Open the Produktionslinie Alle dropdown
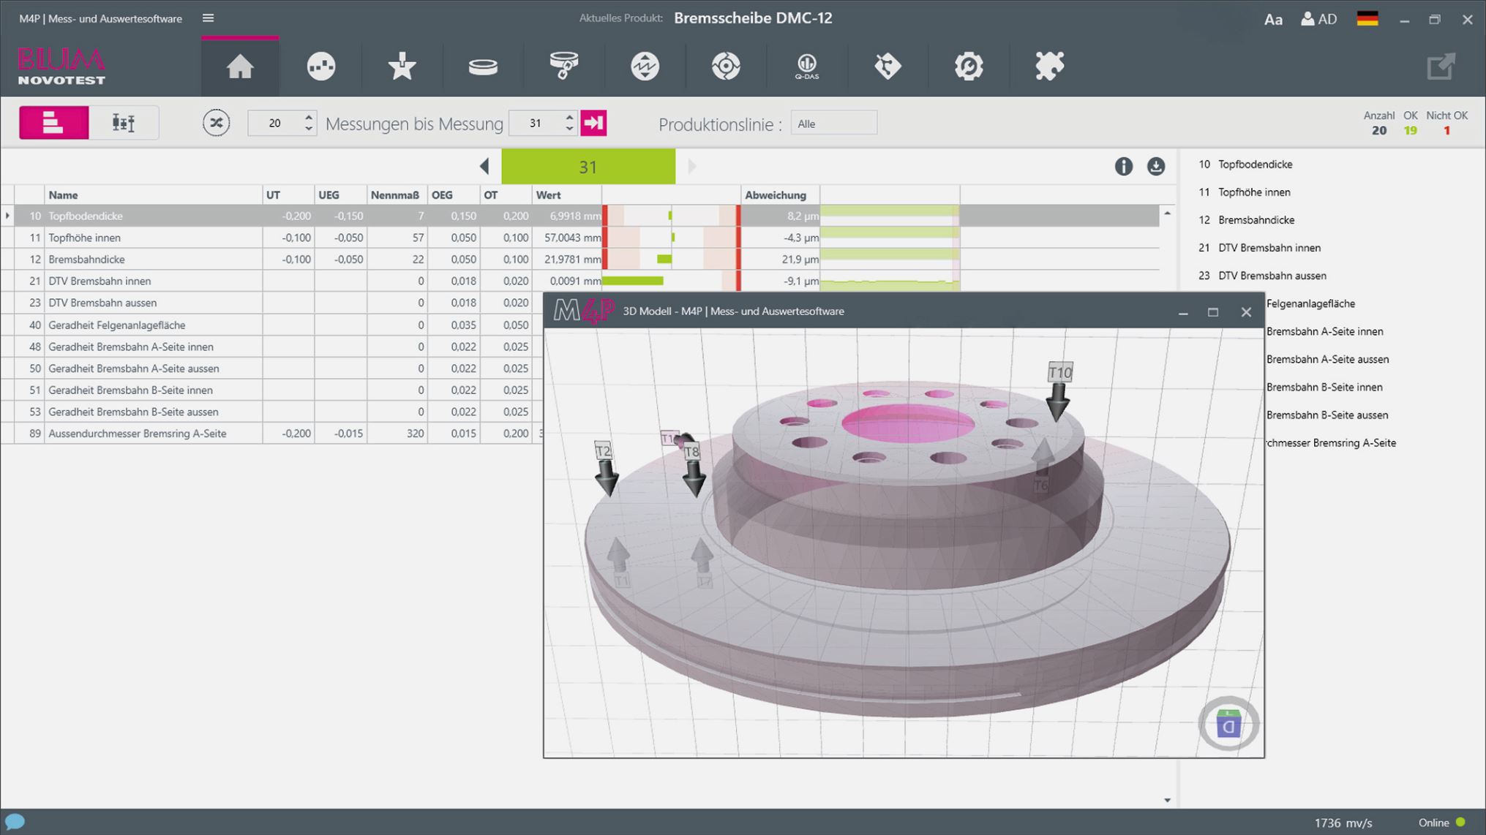The height and width of the screenshot is (835, 1486). point(833,124)
